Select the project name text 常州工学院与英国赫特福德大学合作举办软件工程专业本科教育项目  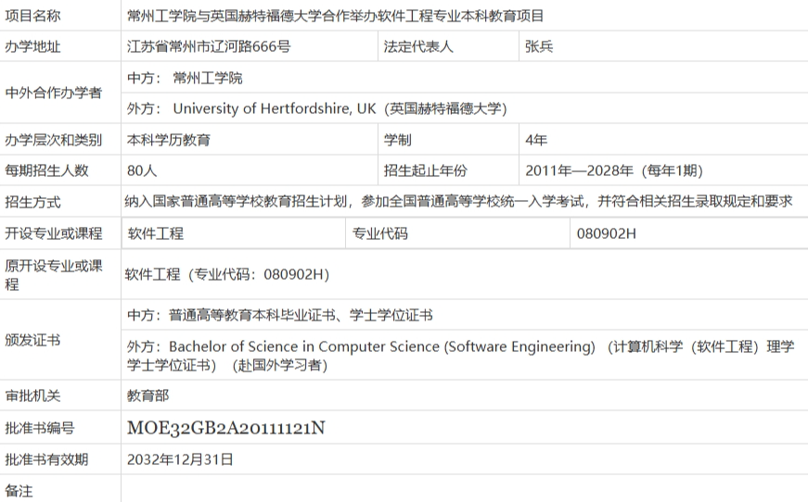[x=336, y=16]
